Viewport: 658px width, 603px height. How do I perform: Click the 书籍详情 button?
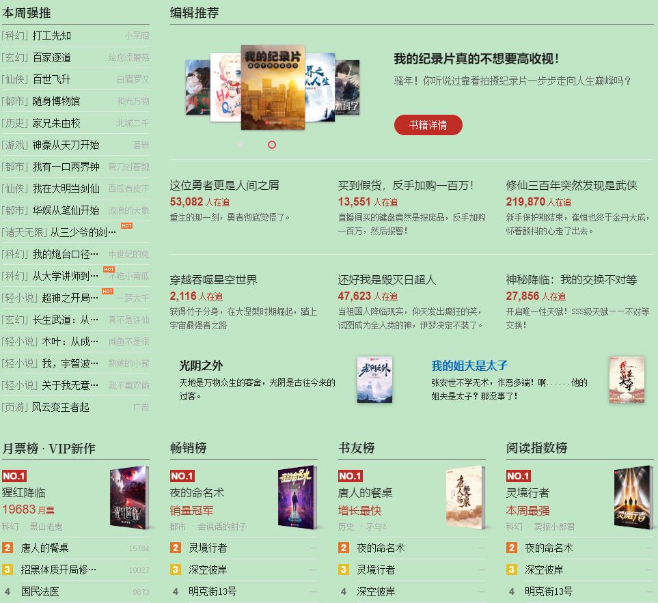[428, 125]
